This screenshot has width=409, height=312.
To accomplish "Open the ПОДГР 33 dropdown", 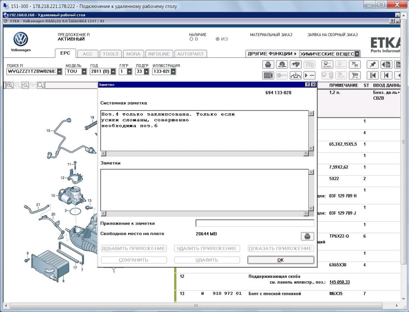I will tap(146, 71).
